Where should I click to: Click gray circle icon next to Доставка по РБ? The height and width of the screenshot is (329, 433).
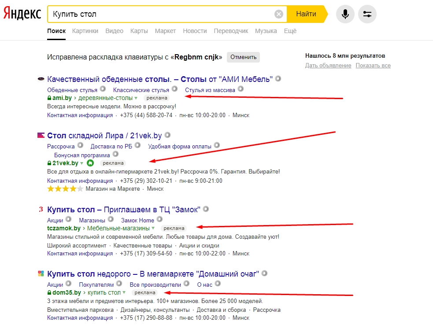[137, 145]
